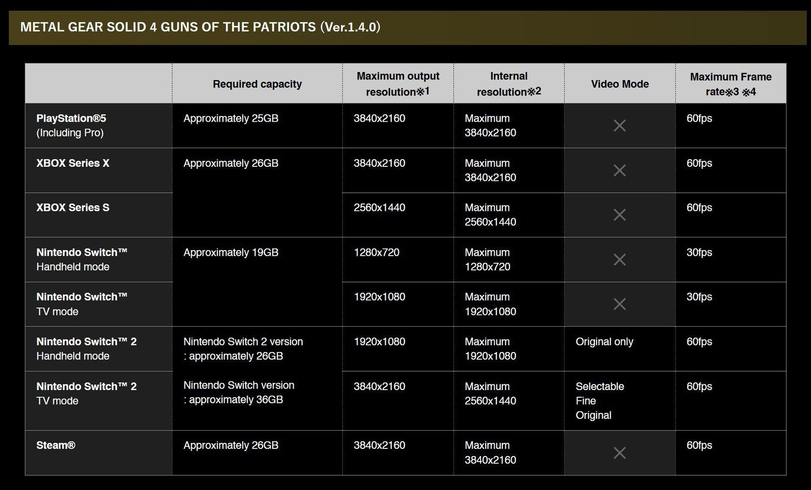Click the Metal Gear Solid 4 title banner

(408, 27)
